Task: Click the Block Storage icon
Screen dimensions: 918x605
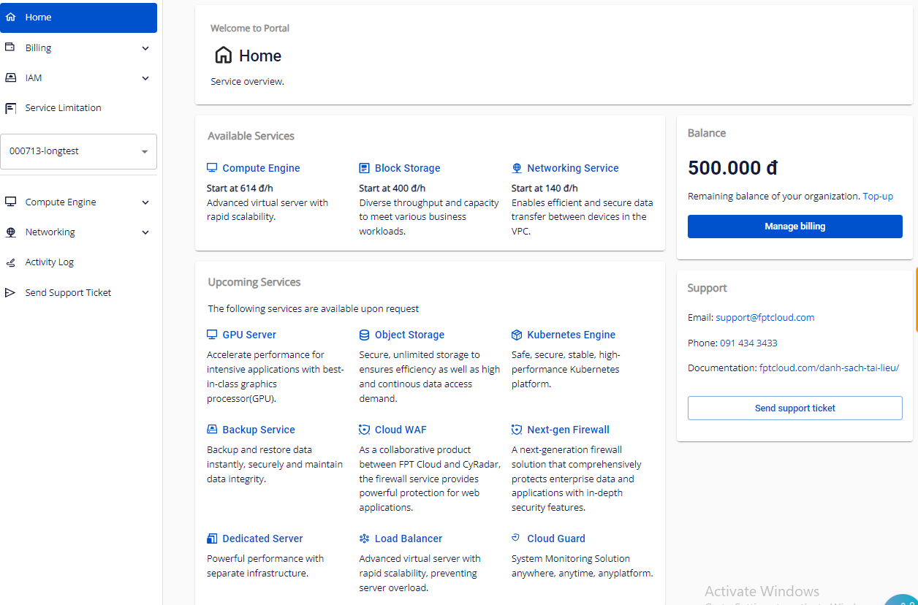Action: tap(364, 168)
